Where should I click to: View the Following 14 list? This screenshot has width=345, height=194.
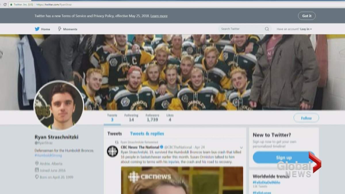click(x=131, y=118)
